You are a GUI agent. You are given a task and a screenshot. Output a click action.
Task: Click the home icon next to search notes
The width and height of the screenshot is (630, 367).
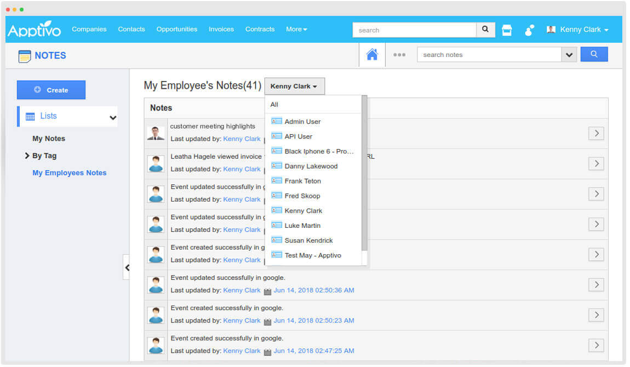point(371,55)
